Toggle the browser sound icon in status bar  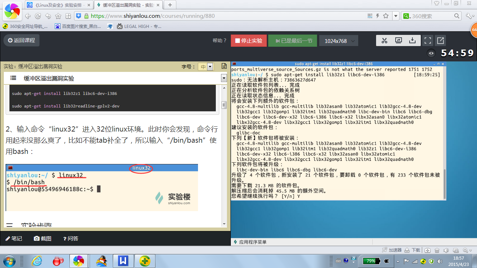click(446, 250)
